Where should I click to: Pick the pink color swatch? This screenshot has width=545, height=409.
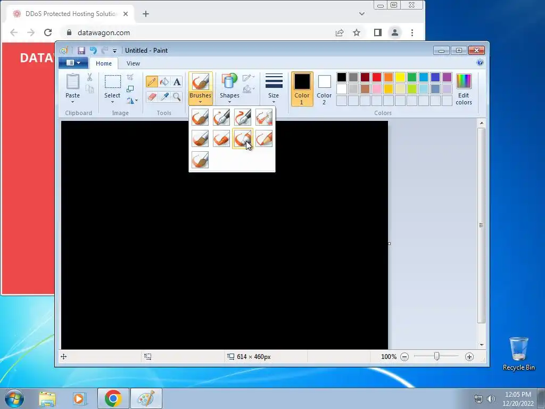click(x=377, y=89)
